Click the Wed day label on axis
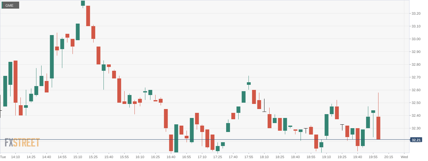 404,157
